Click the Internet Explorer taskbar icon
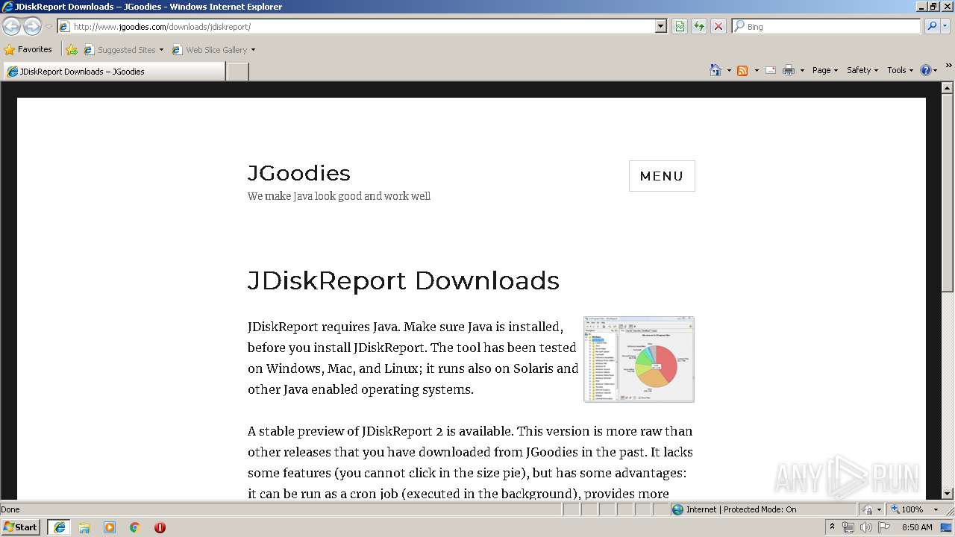This screenshot has width=955, height=537. 60,527
